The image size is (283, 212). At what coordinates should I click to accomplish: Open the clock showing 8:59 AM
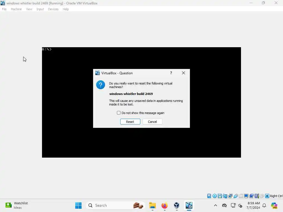coord(253,205)
